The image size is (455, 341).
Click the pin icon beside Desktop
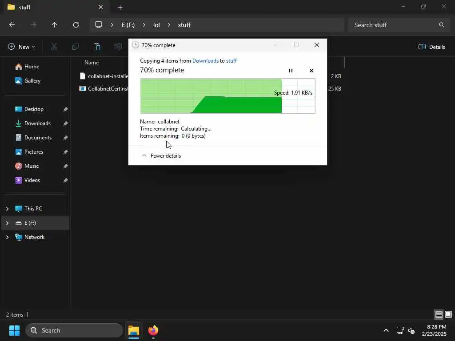[x=65, y=109]
